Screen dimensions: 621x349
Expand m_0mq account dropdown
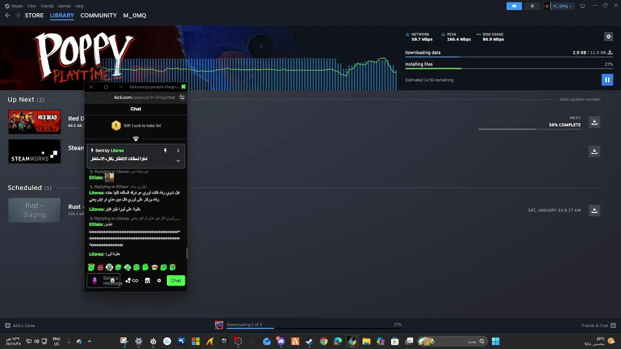[558, 6]
